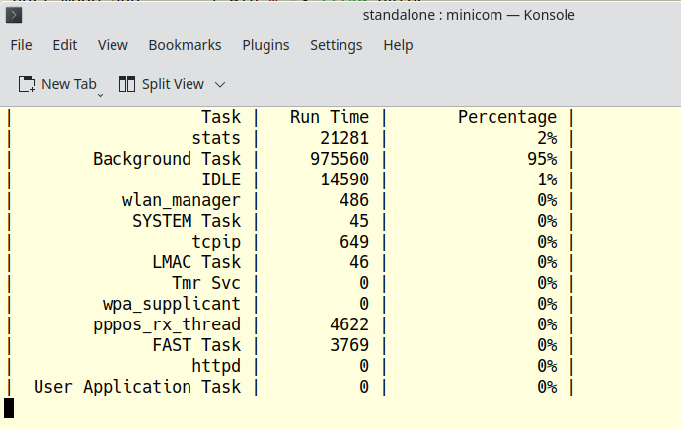
Task: Open the File menu
Action: click(22, 45)
